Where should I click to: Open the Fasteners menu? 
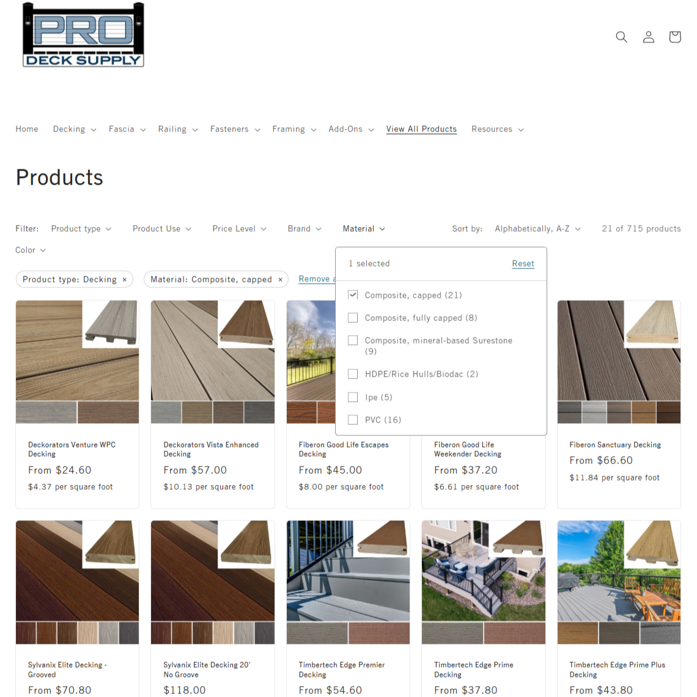click(235, 129)
